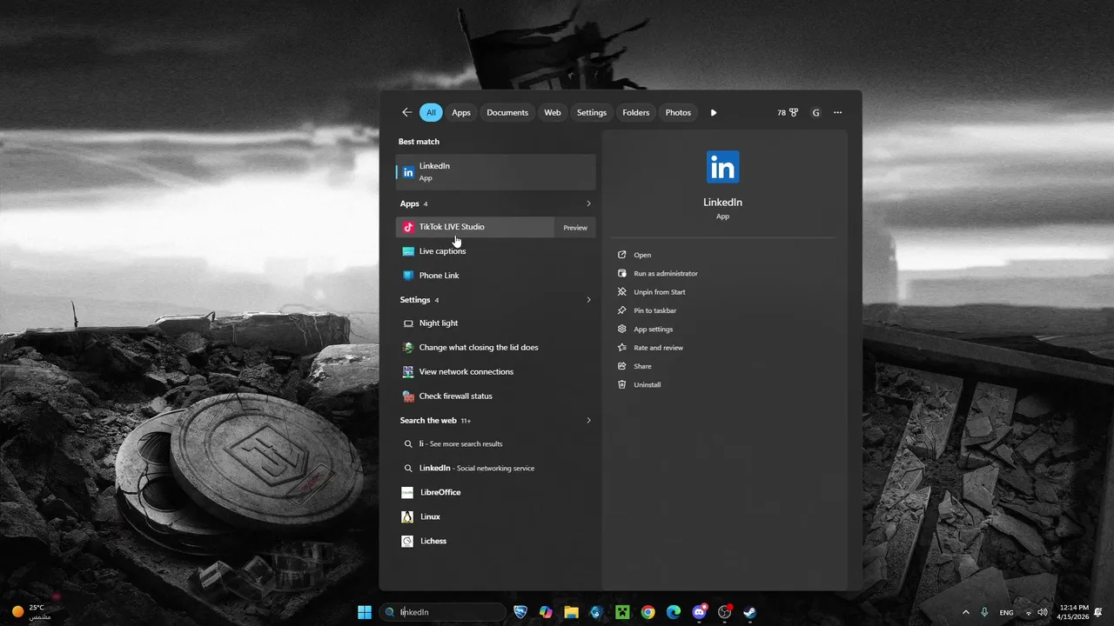Click LinkedIn Social networking service suggestion

click(495, 468)
